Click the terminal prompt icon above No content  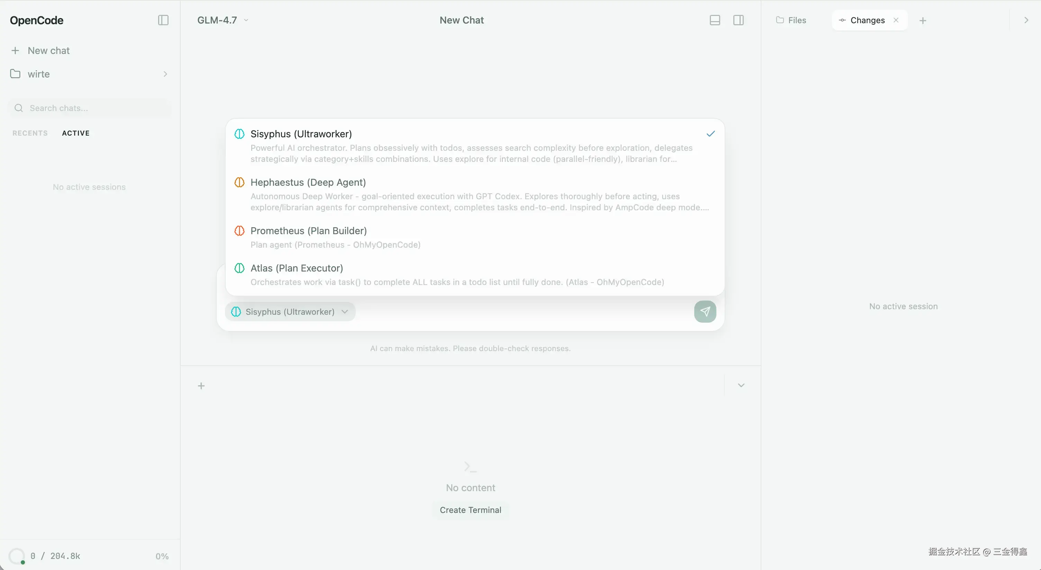click(x=470, y=467)
